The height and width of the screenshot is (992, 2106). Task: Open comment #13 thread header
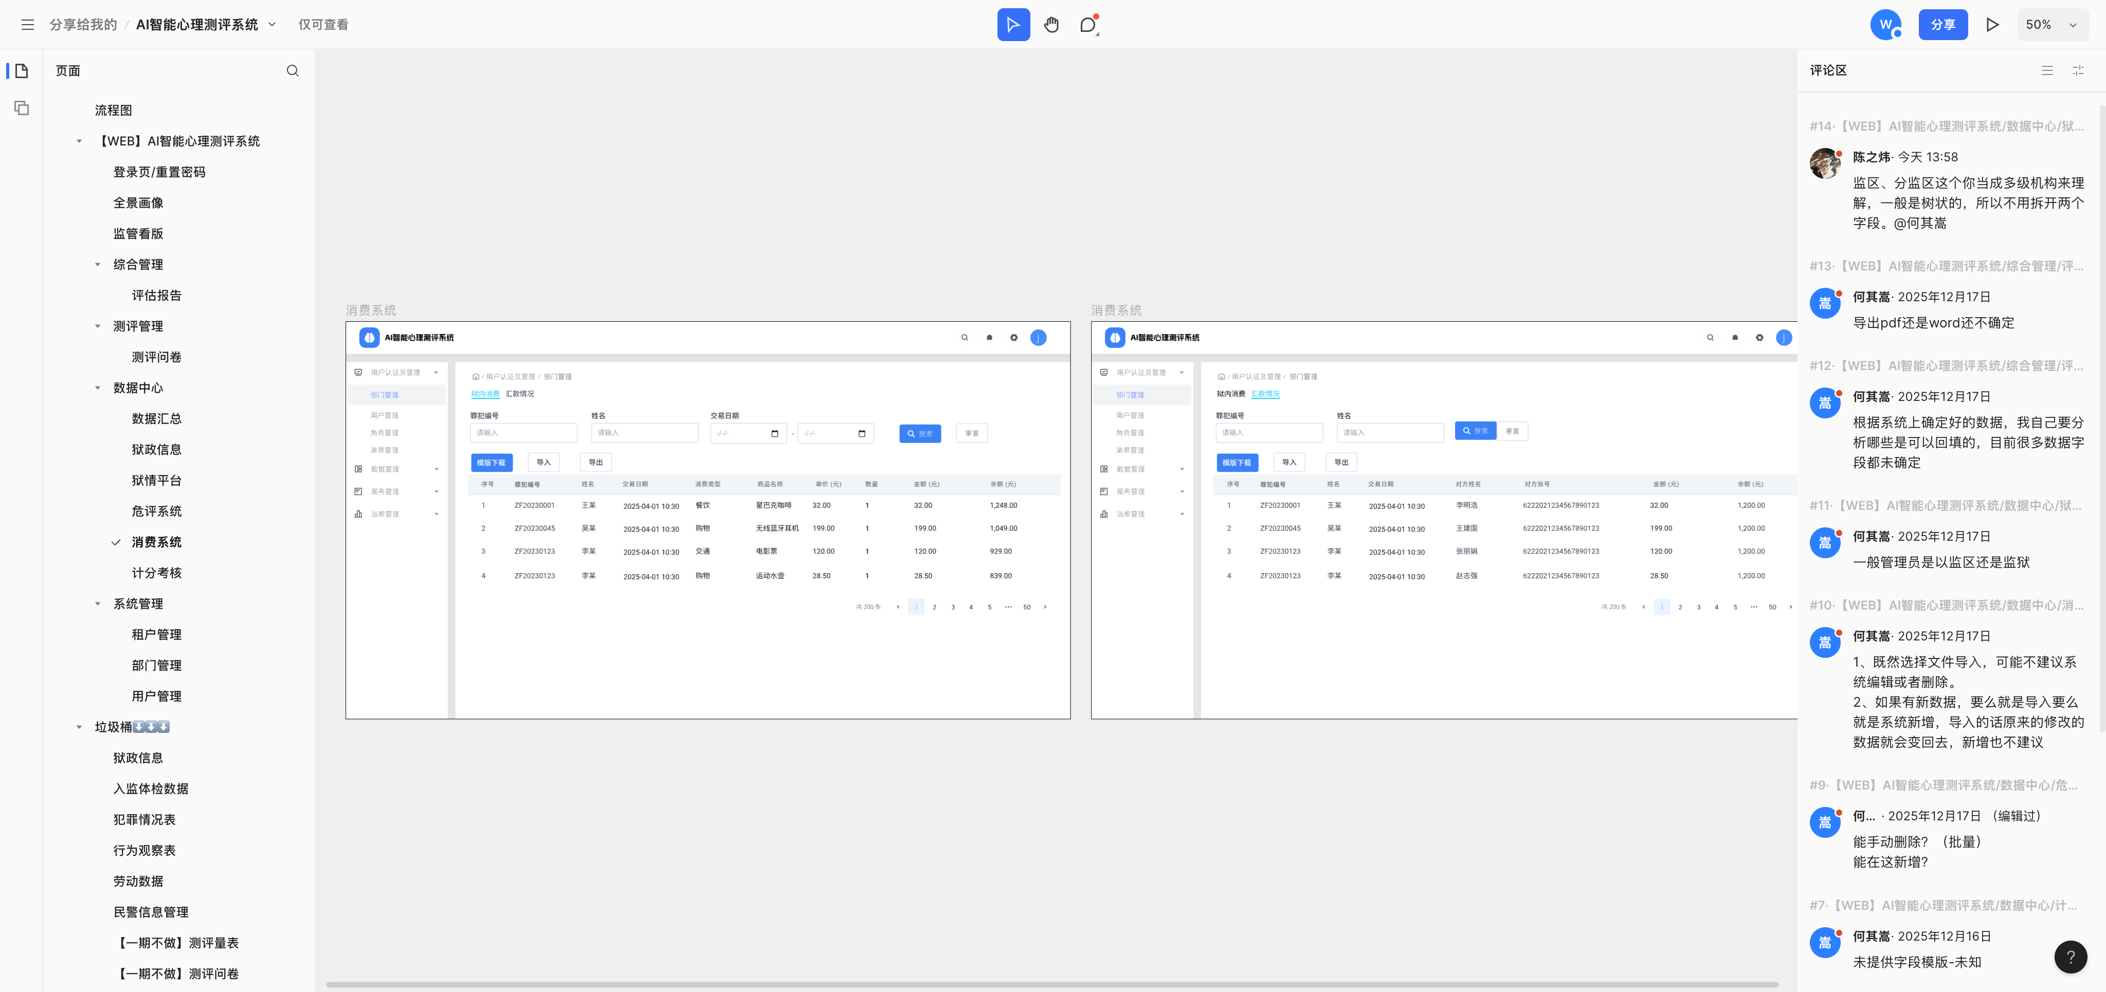pos(1947,266)
